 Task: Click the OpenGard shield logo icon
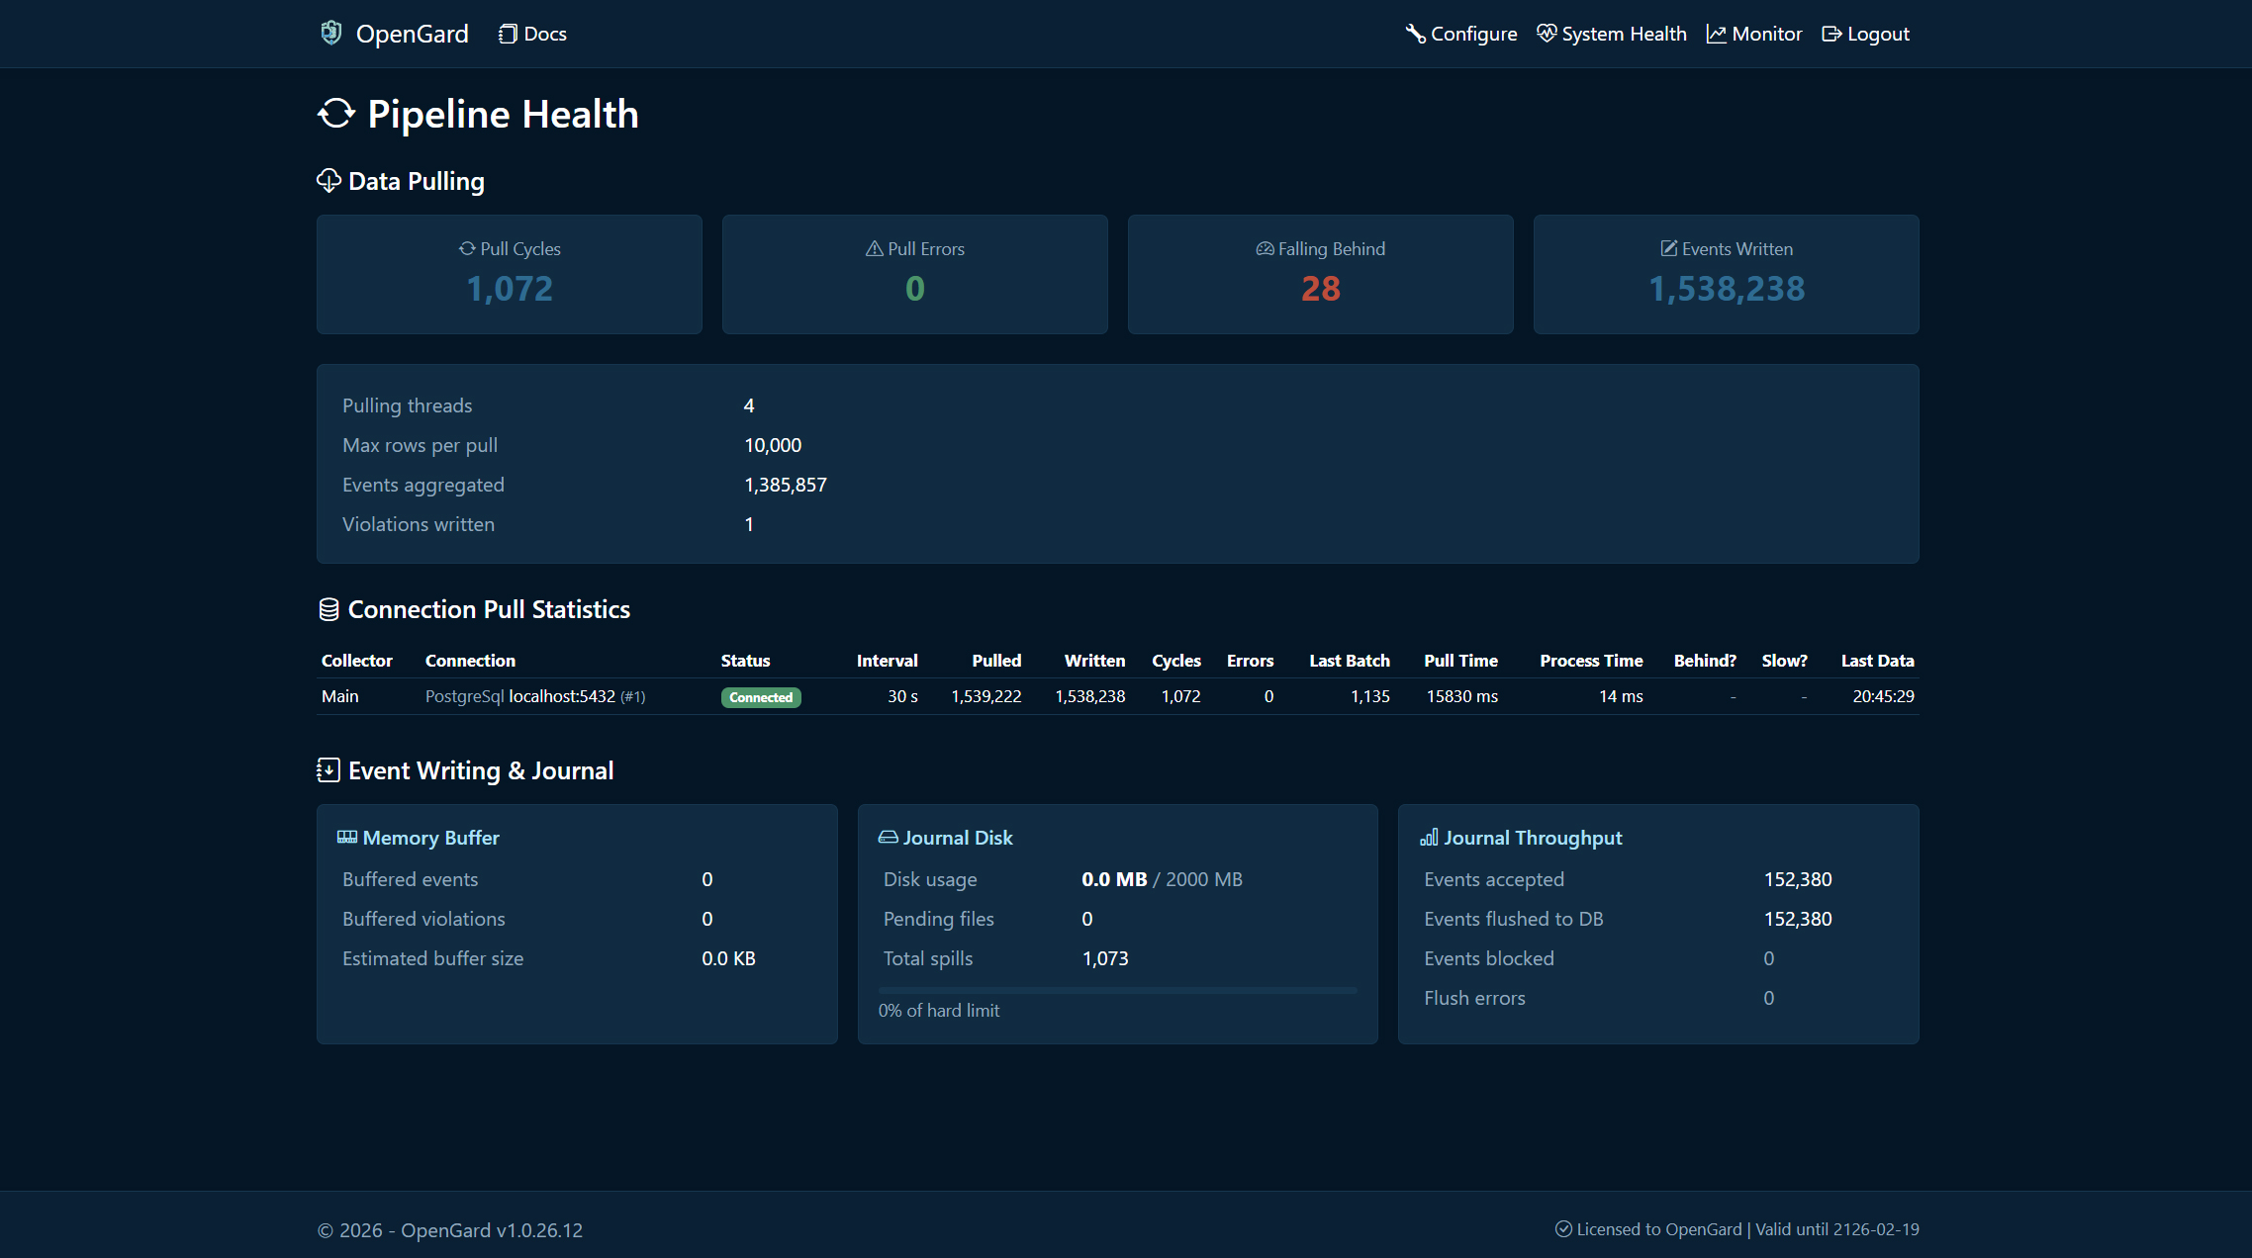pyautogui.click(x=331, y=33)
